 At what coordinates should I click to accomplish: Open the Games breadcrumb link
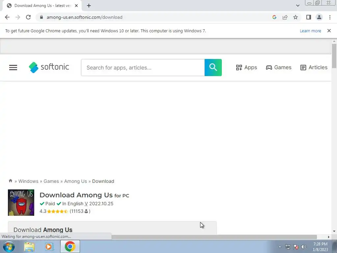pyautogui.click(x=51, y=181)
